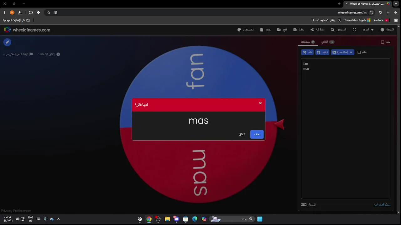Click report bad ad flag link
Screen dimensions: 401x225
[18, 54]
